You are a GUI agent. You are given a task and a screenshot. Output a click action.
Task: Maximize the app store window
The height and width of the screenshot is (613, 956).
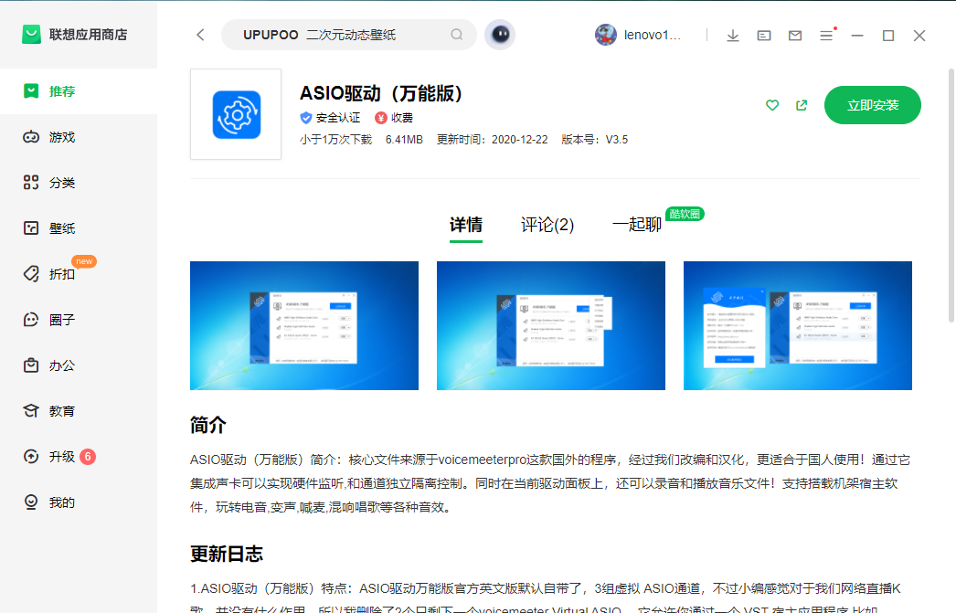[888, 36]
